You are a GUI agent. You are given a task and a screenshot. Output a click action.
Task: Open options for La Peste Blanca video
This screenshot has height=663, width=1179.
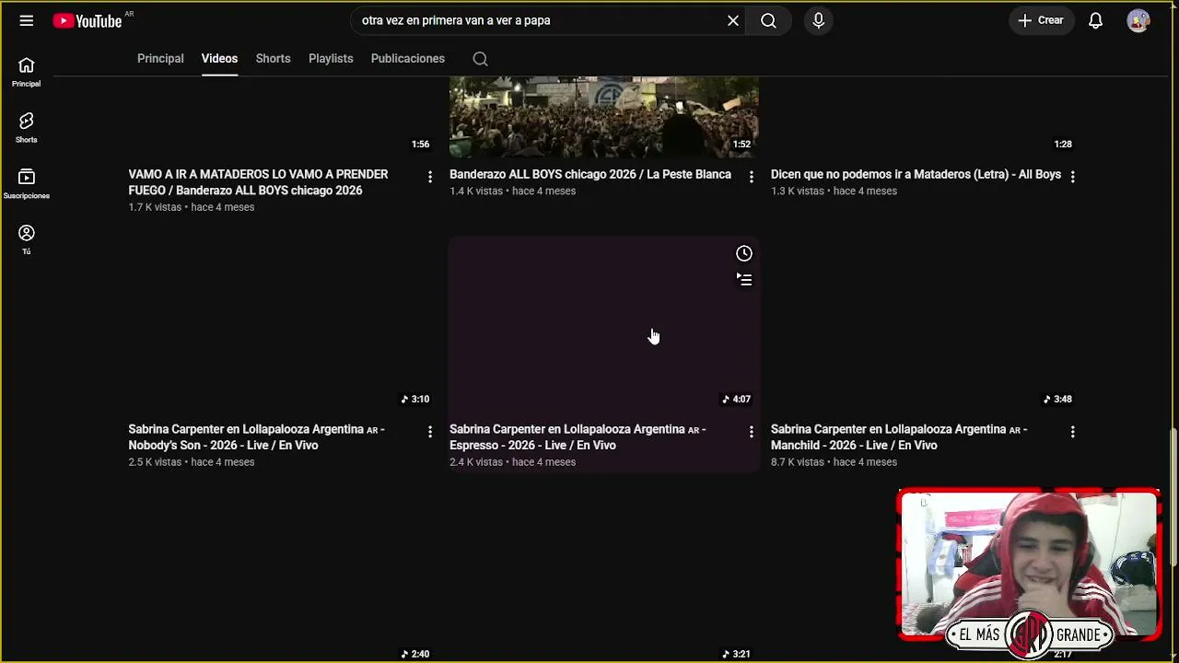[751, 176]
